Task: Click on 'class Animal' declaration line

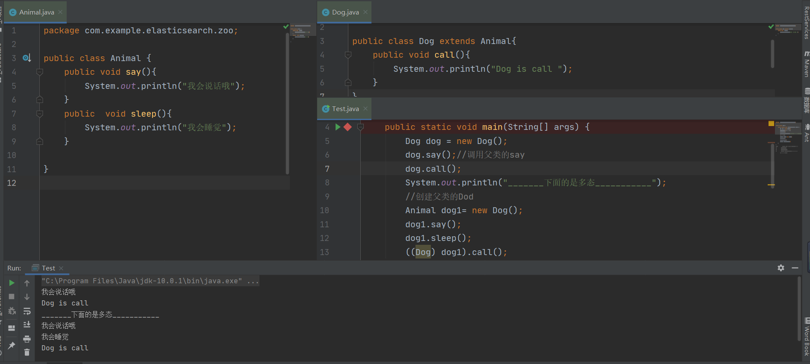Action: tap(97, 58)
